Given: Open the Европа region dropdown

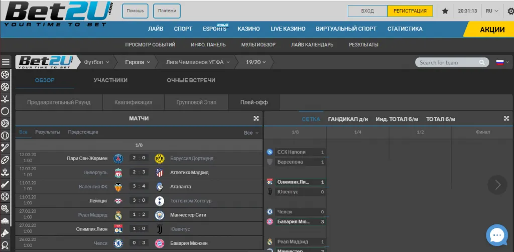Looking at the screenshot, I should click(138, 62).
